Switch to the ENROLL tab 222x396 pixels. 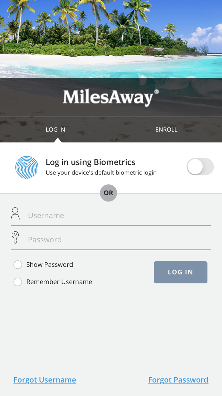tap(166, 130)
